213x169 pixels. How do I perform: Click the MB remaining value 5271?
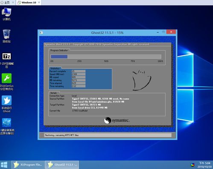[79, 80]
